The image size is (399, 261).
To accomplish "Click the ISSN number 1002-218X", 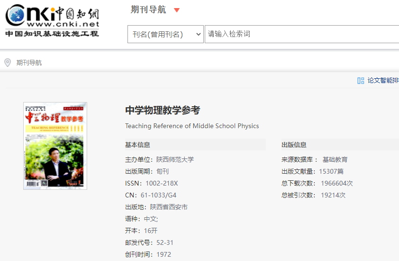I will (162, 183).
